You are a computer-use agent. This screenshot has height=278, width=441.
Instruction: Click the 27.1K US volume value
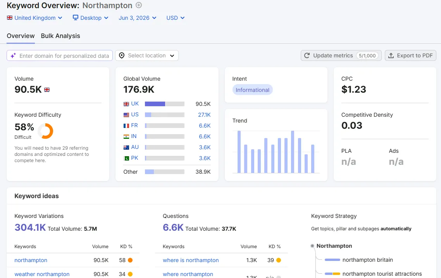[204, 115]
